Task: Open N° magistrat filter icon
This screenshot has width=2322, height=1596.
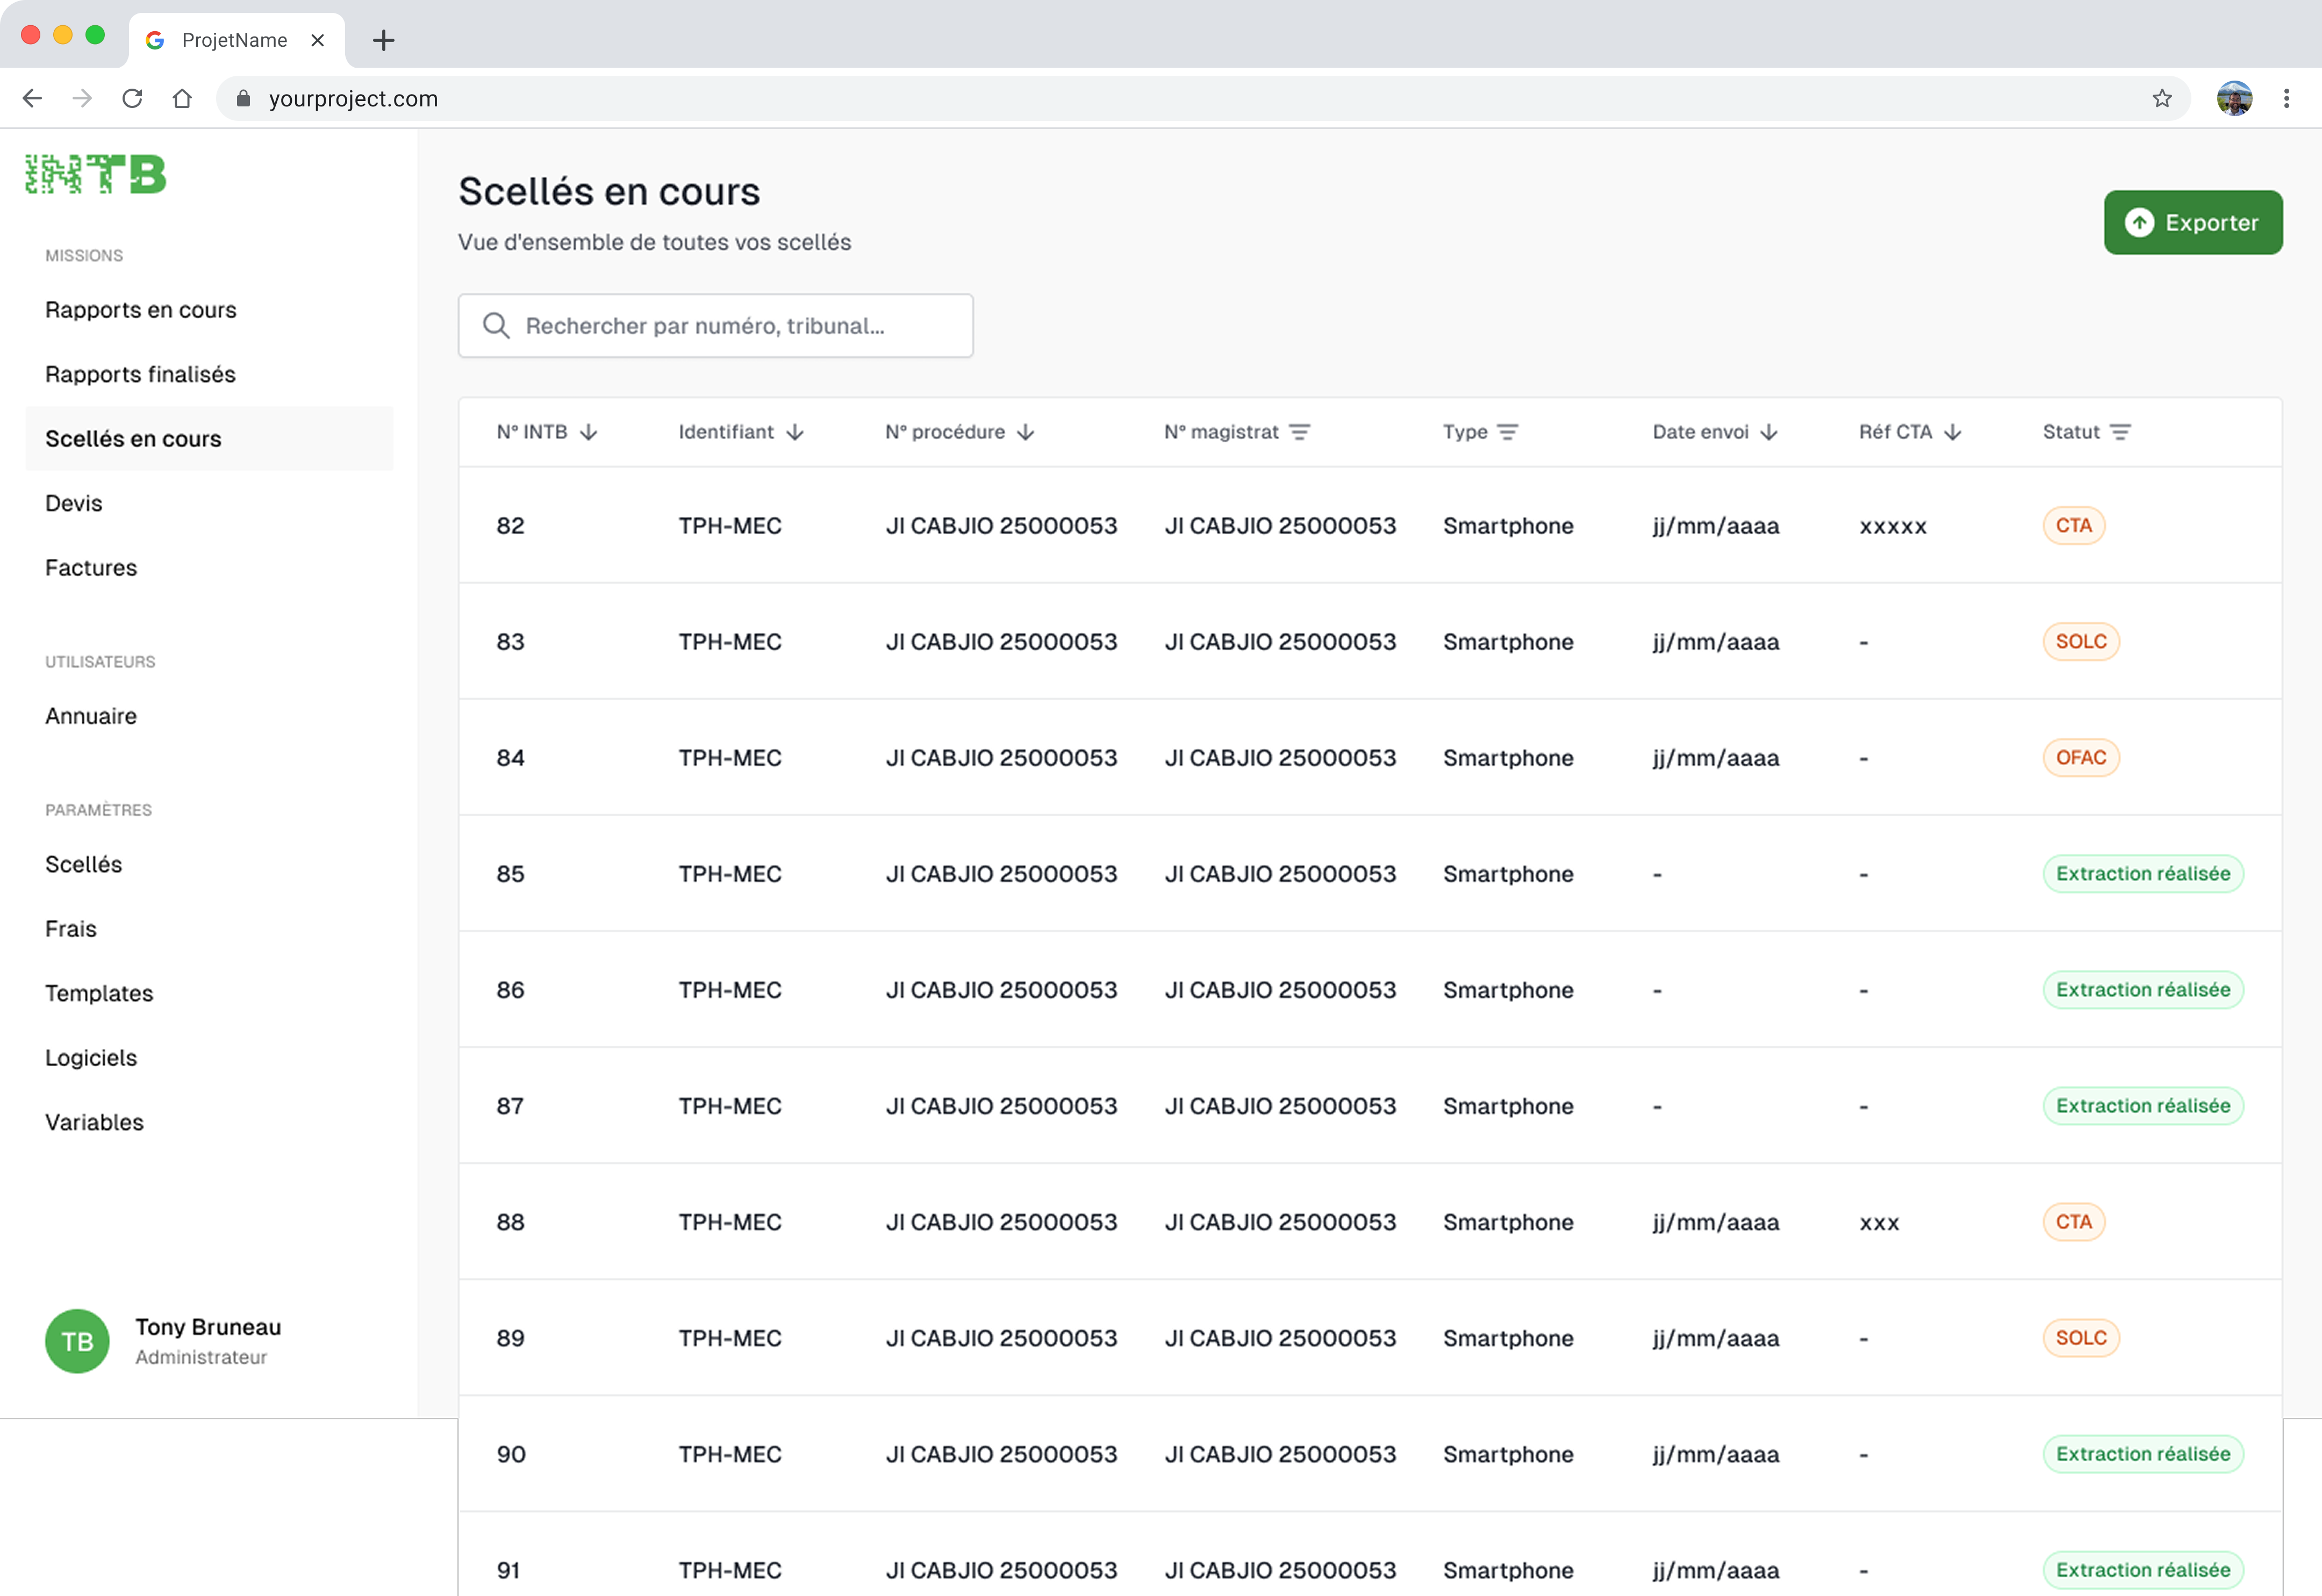Action: tap(1300, 432)
